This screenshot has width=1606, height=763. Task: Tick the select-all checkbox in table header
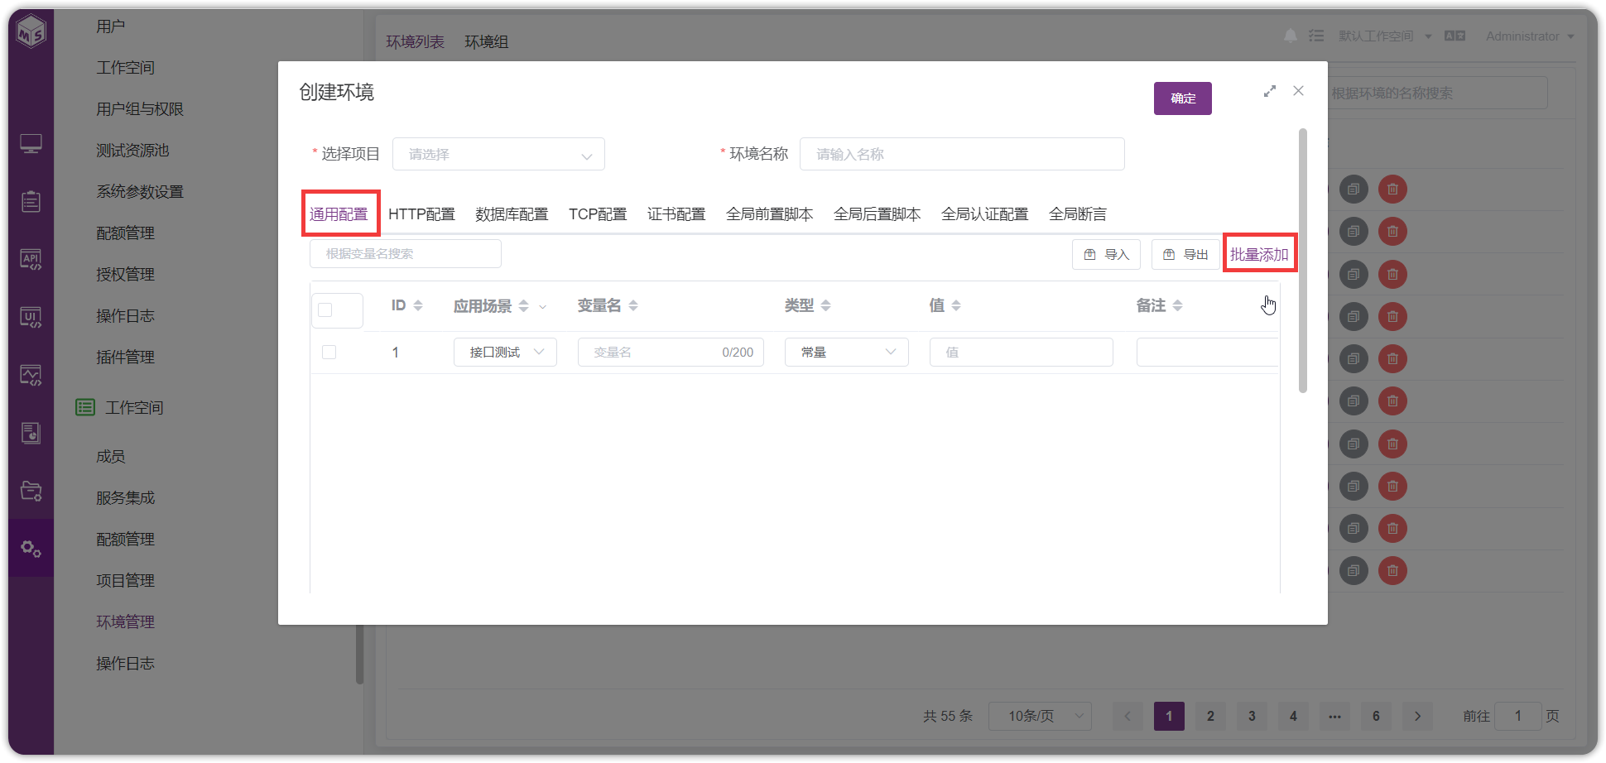pyautogui.click(x=325, y=310)
